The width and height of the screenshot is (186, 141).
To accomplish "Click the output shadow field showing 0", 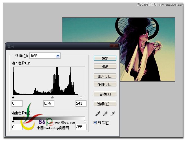I will click(x=17, y=127).
